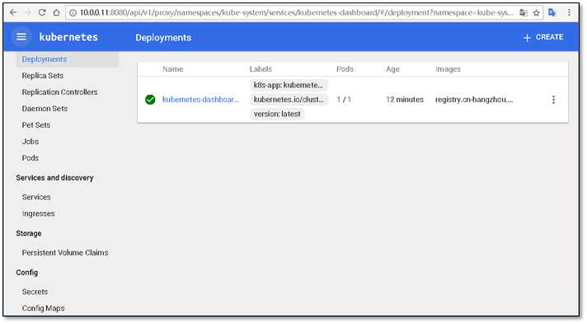The width and height of the screenshot is (587, 324).
Task: Click the Storage section heading
Action: 29,233
